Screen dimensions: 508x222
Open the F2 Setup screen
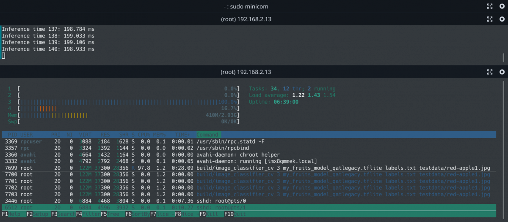point(36,214)
